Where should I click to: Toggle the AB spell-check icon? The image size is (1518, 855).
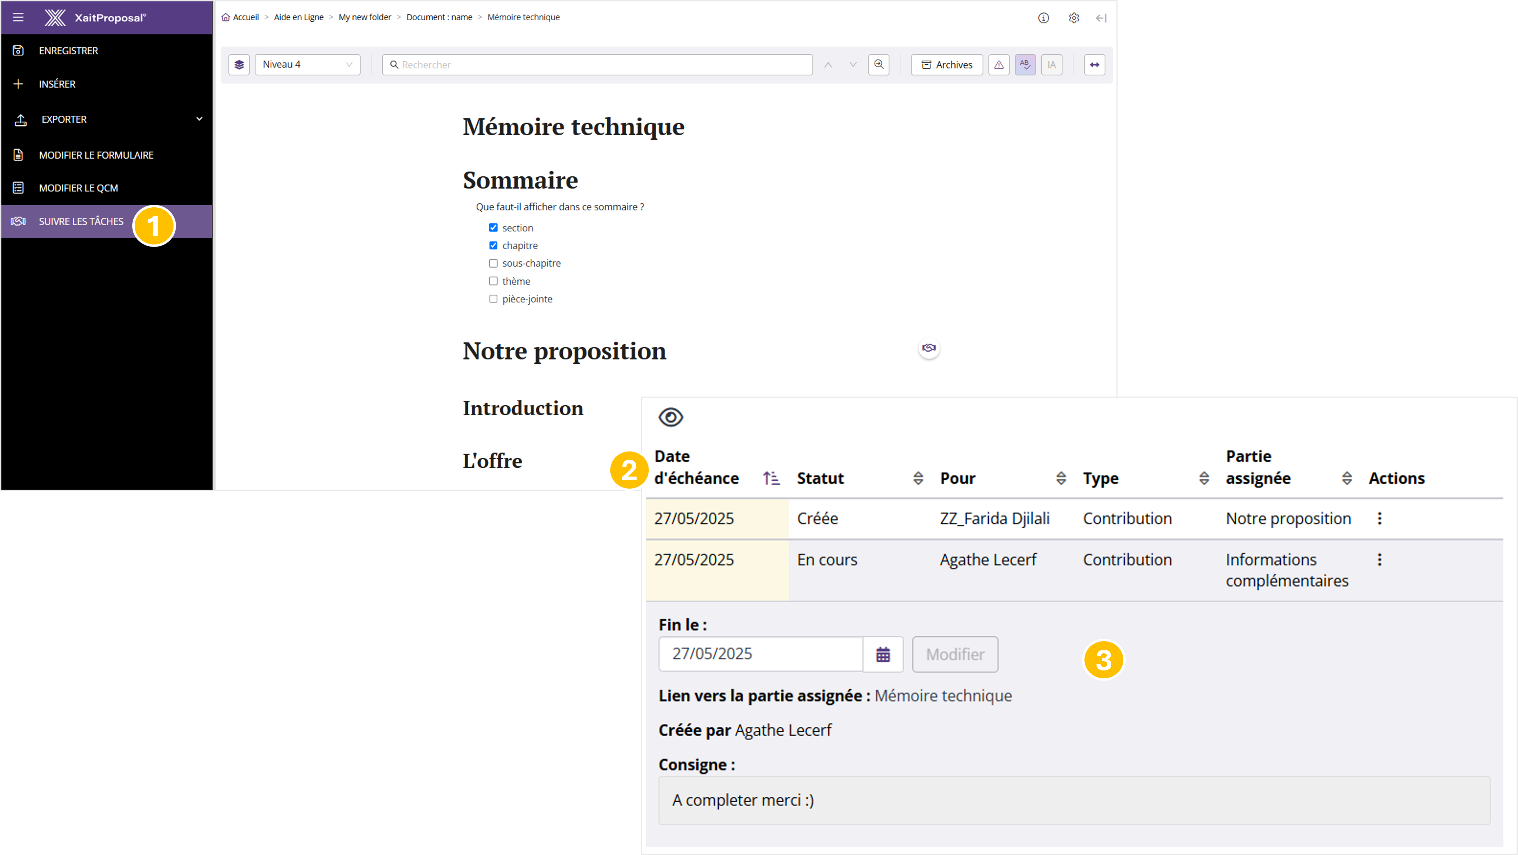tap(1025, 65)
